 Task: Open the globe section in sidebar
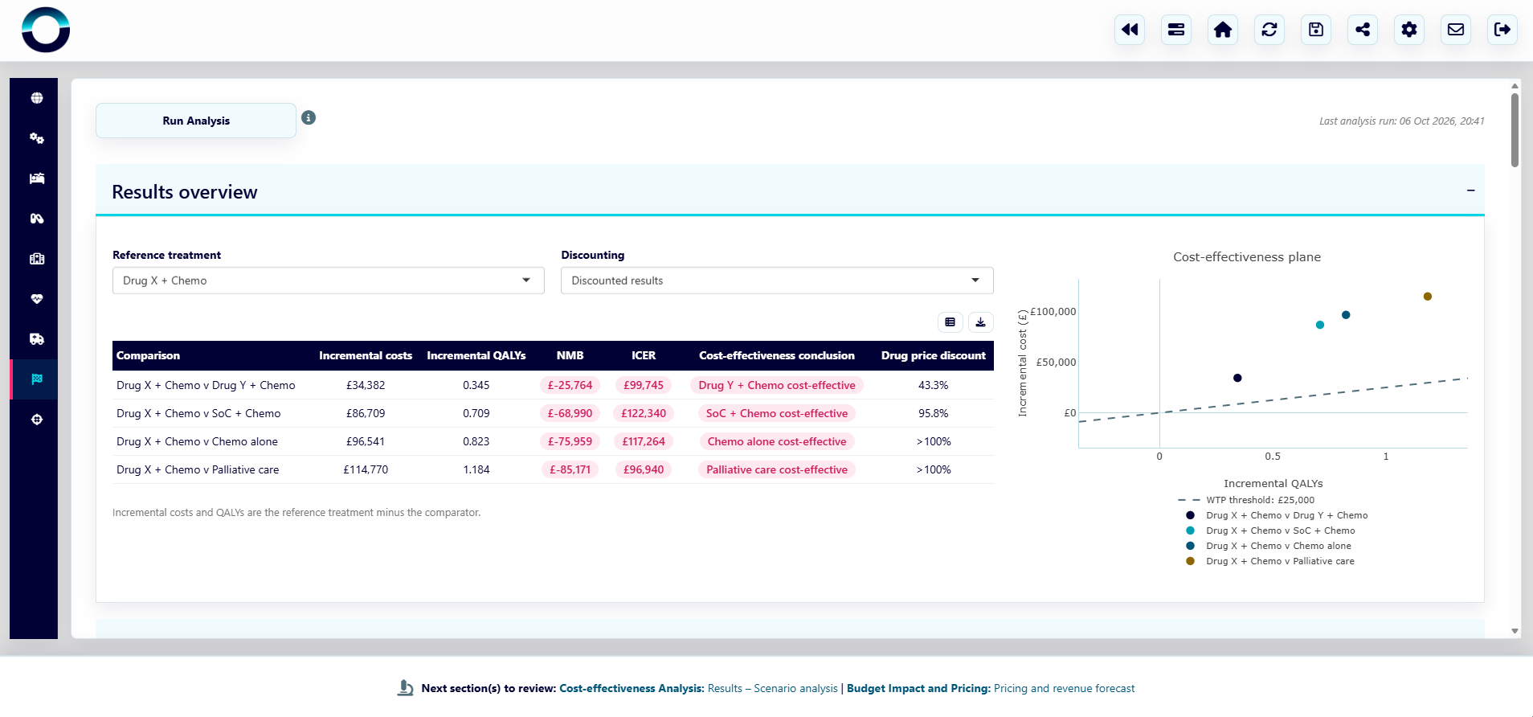click(37, 98)
